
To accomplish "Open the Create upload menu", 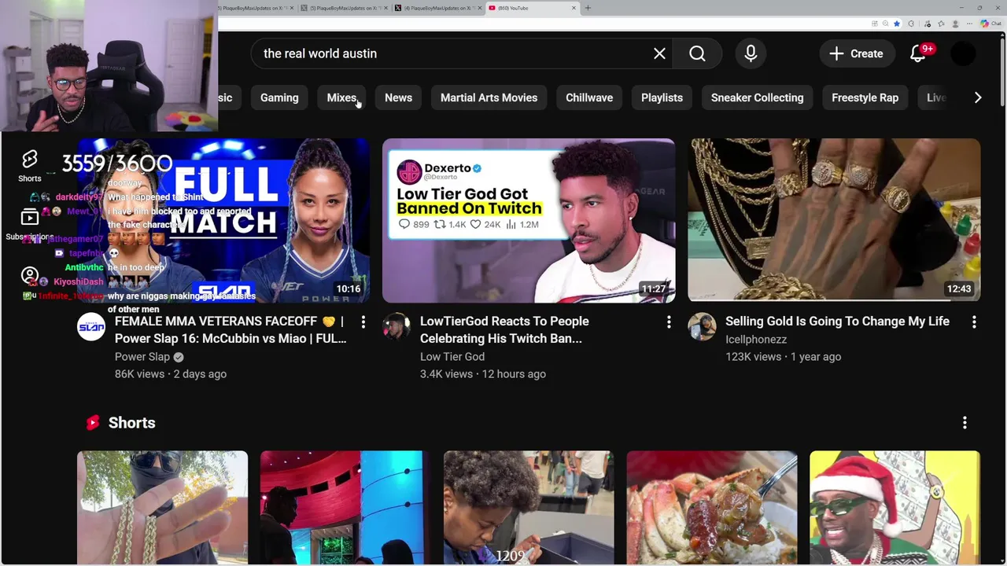I will click(x=857, y=53).
